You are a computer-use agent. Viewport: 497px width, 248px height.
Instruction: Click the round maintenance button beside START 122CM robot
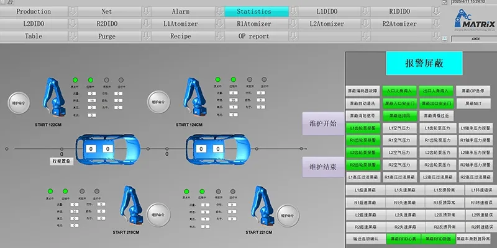coord(19,103)
